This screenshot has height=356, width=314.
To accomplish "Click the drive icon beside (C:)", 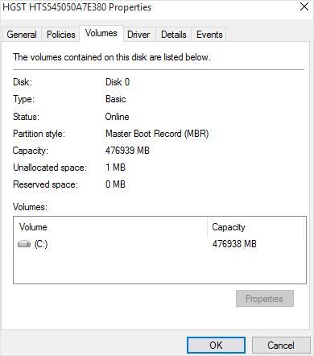I will (x=24, y=244).
